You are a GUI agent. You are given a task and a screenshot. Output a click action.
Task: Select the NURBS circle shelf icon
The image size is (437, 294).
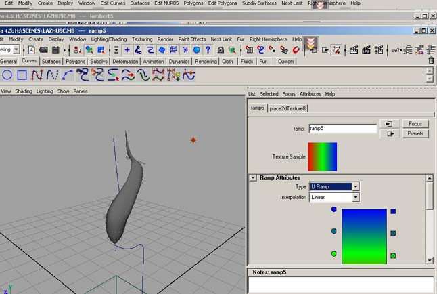[x=7, y=75]
